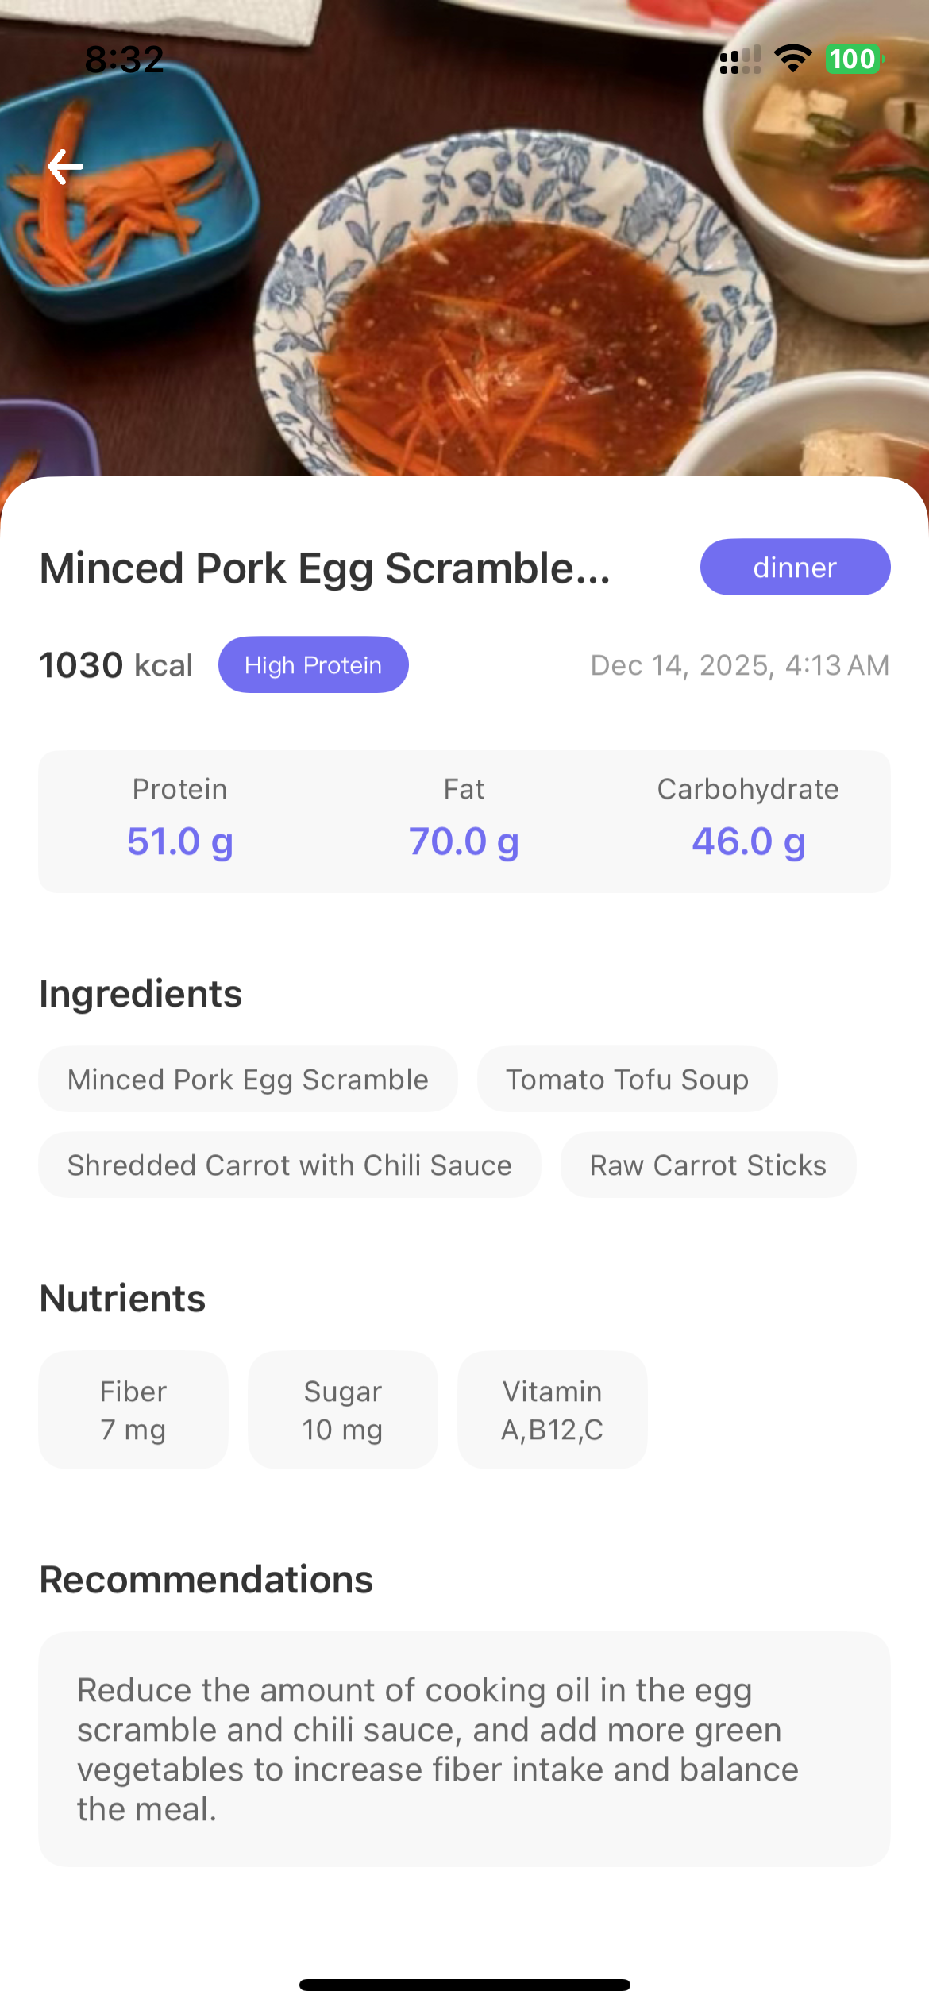Tap the 8:32 clock in status bar
The image size is (929, 2010).
point(125,60)
